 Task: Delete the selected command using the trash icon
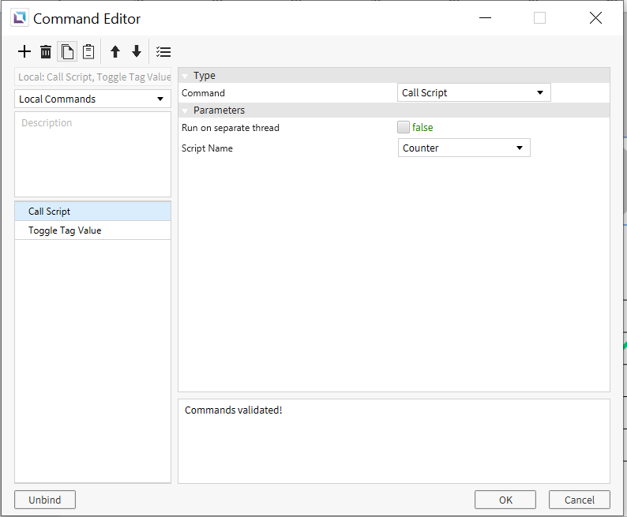(x=46, y=51)
